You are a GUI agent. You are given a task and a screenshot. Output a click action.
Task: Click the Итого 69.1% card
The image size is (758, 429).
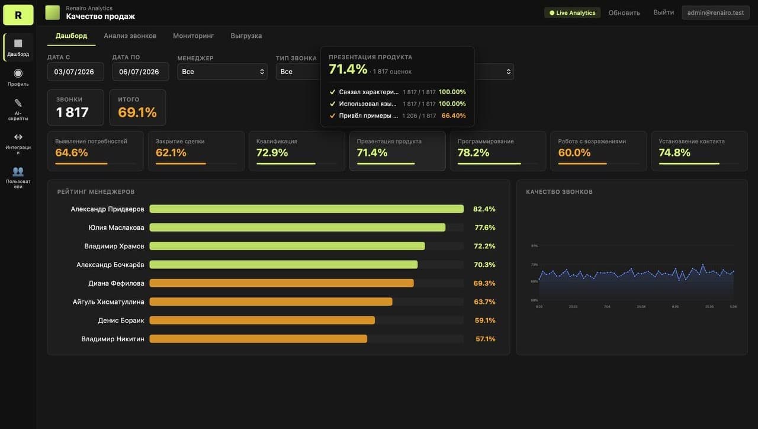[137, 107]
